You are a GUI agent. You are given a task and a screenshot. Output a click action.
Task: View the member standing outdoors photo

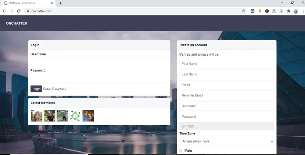62,116
